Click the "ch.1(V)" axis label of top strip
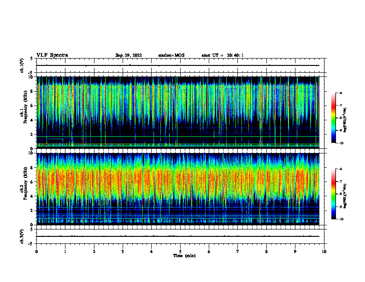The width and height of the screenshot is (365, 282). click(x=22, y=65)
